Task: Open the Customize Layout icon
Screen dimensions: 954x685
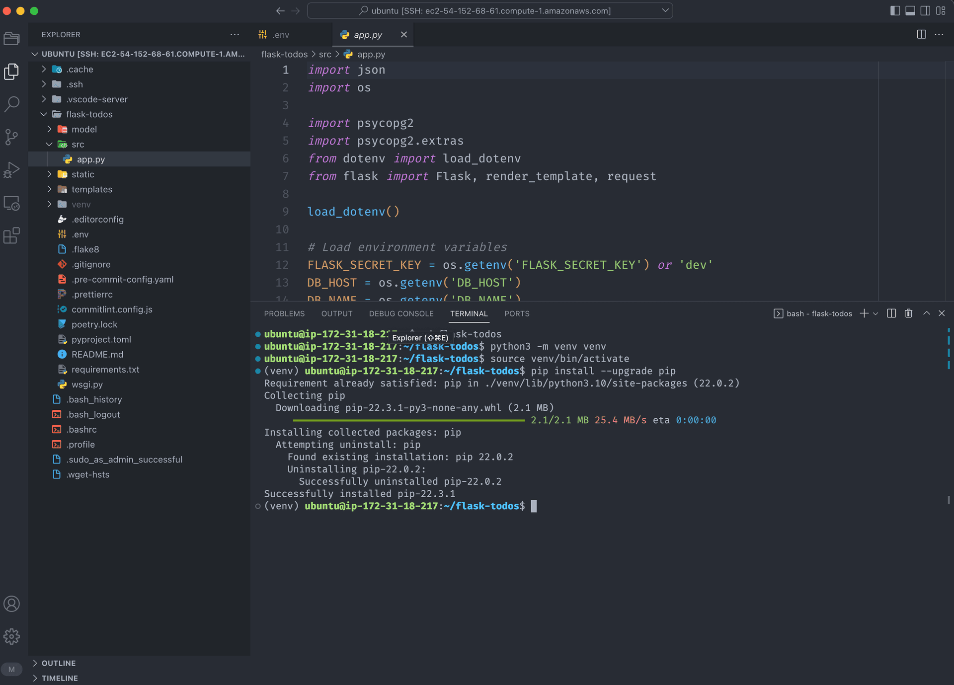Action: [x=941, y=10]
